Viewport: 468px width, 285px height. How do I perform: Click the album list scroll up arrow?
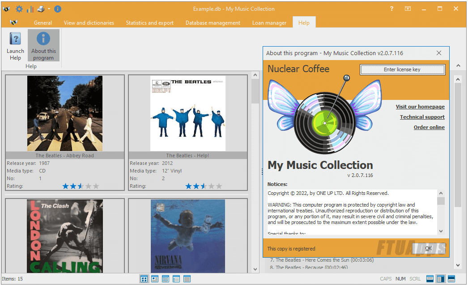[x=255, y=75]
